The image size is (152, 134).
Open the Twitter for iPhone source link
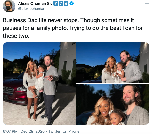(64, 131)
